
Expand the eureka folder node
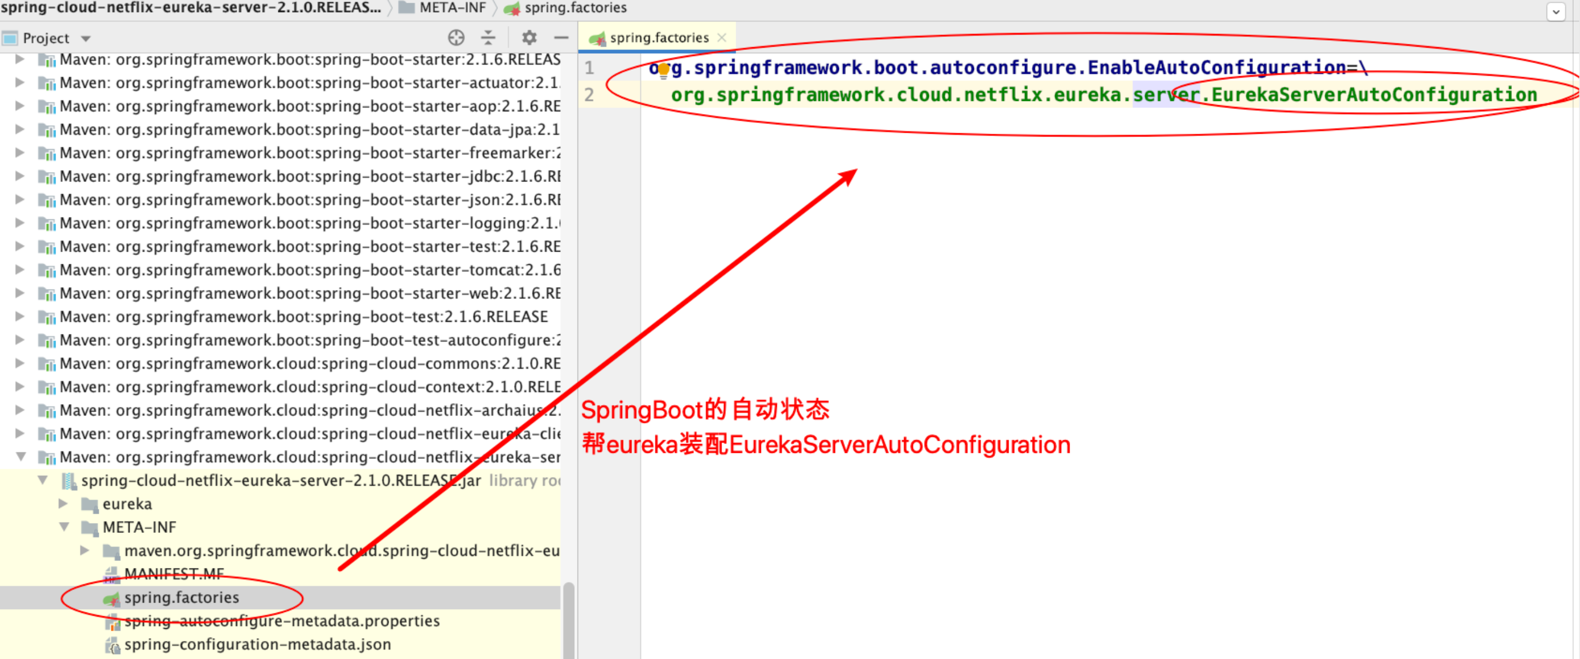[x=63, y=503]
